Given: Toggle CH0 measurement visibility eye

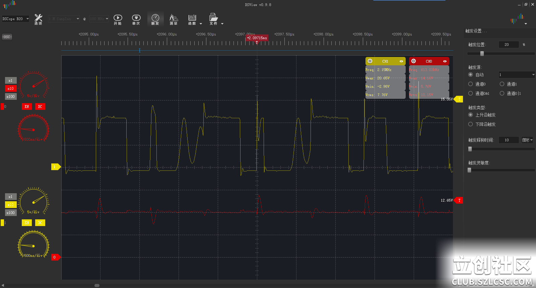Looking at the screenshot, I should pyautogui.click(x=445, y=61).
